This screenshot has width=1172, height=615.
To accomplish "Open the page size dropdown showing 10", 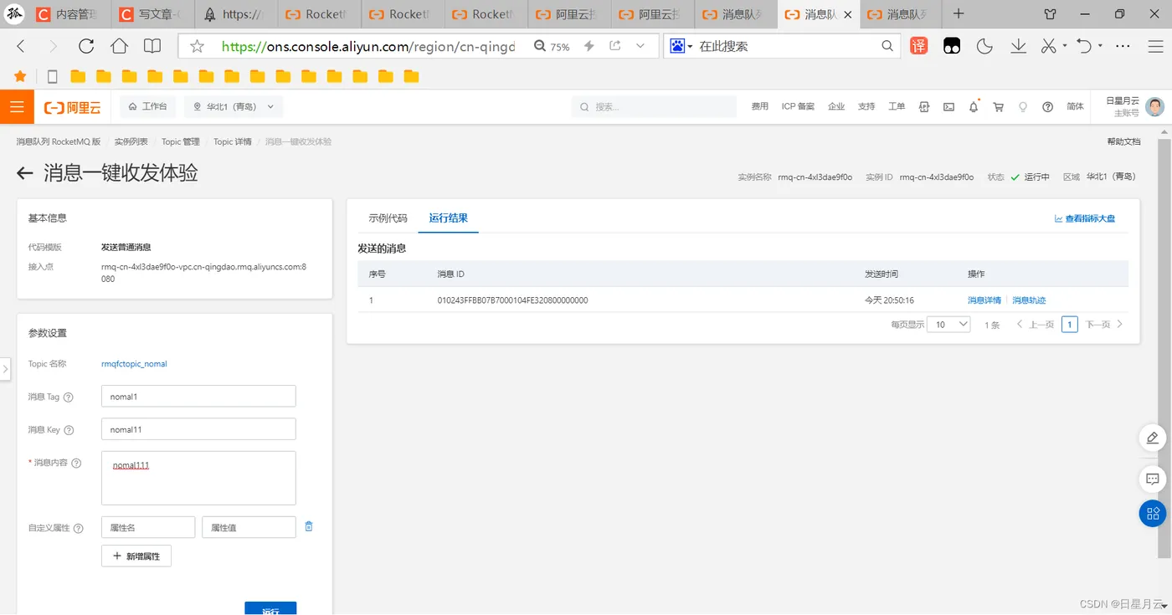I will [948, 324].
